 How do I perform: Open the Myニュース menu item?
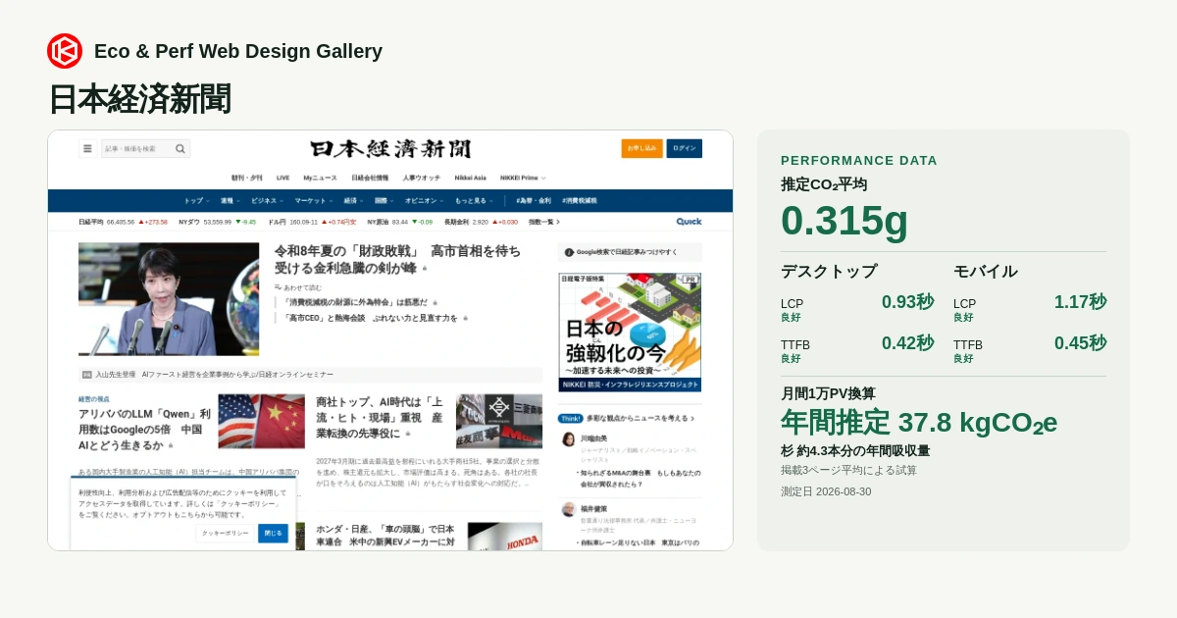click(x=320, y=178)
